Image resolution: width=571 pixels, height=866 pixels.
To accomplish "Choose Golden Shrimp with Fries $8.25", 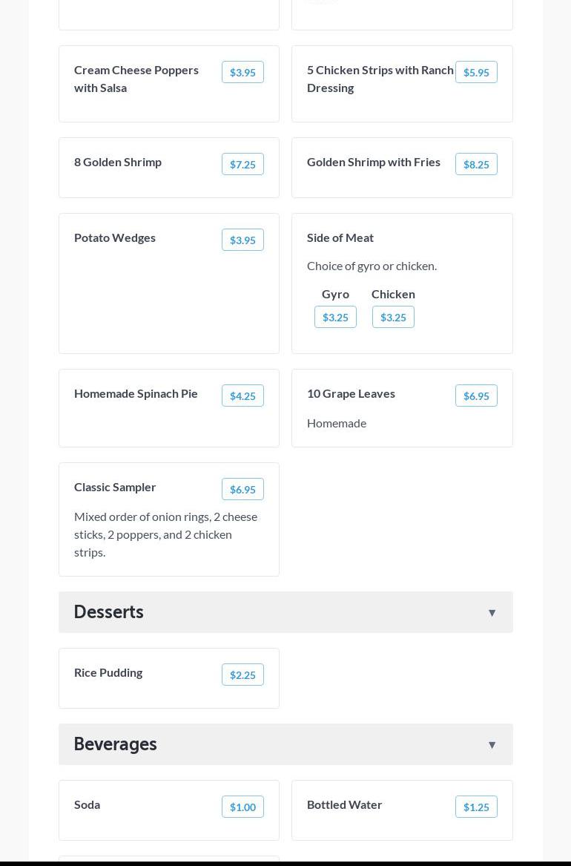I will pos(476,164).
